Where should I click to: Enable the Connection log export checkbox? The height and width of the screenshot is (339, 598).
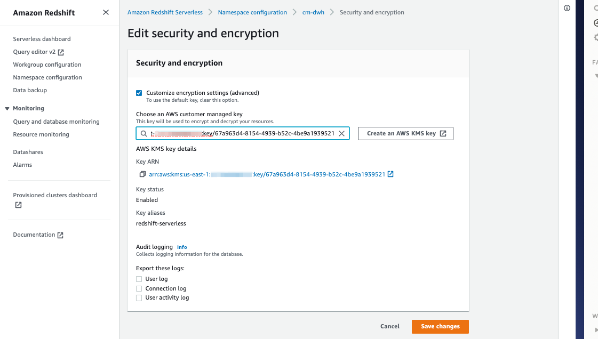(139, 288)
